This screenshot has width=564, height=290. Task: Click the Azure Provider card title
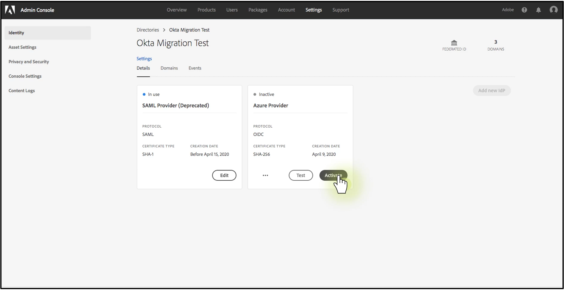tap(271, 106)
